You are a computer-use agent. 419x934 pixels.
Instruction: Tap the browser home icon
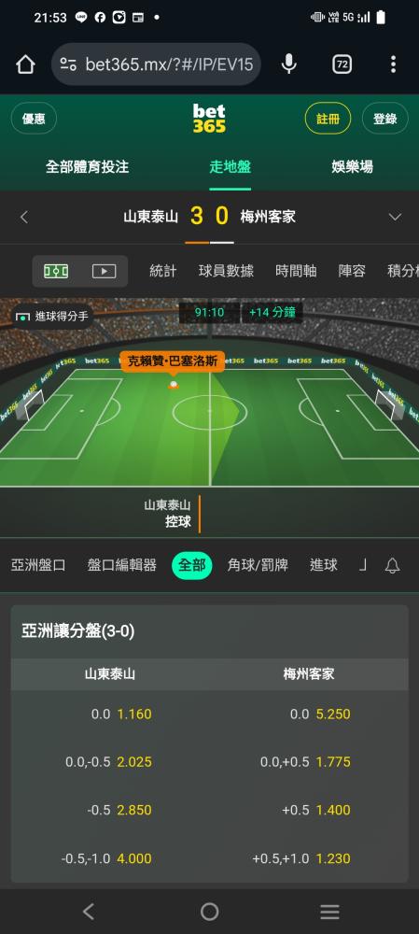(x=25, y=64)
